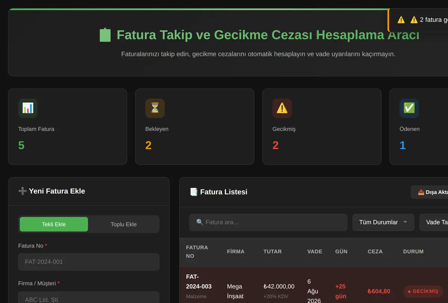
Task: Switch to the Toplu Ekle tab
Action: click(x=124, y=224)
